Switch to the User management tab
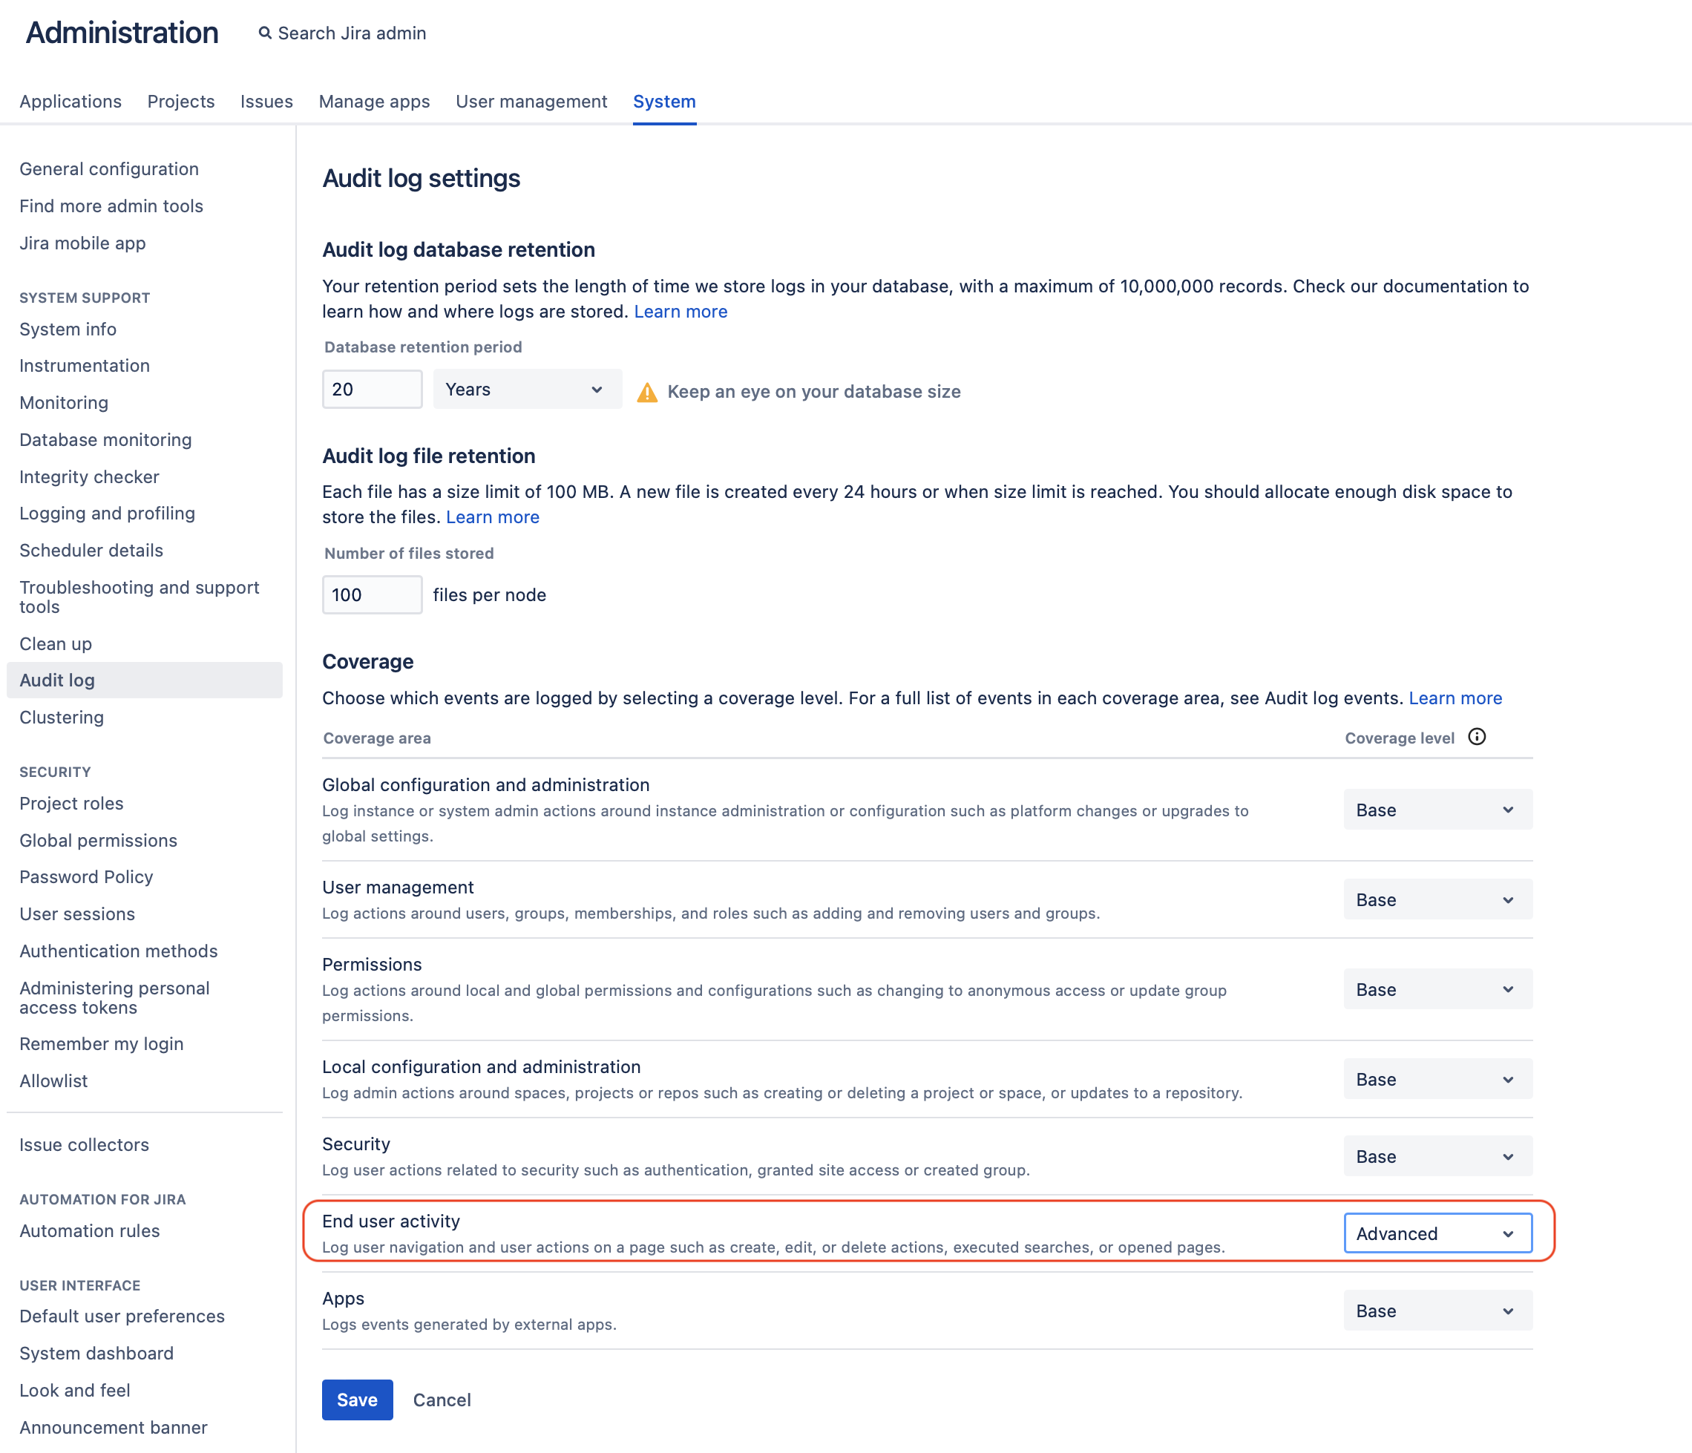This screenshot has width=1692, height=1453. pos(531,101)
